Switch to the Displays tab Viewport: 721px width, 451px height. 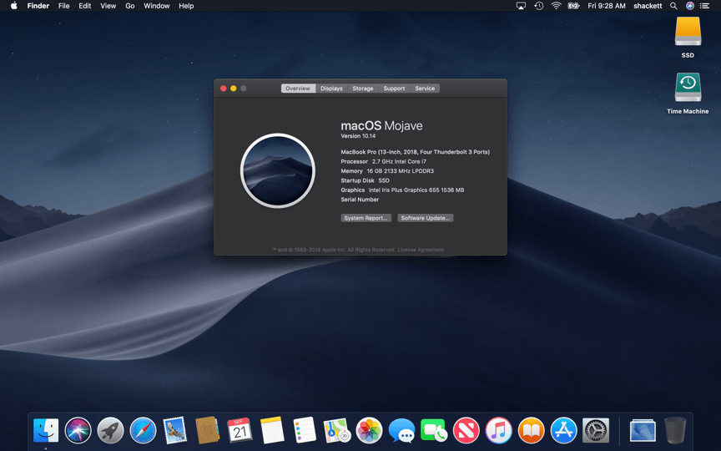331,89
